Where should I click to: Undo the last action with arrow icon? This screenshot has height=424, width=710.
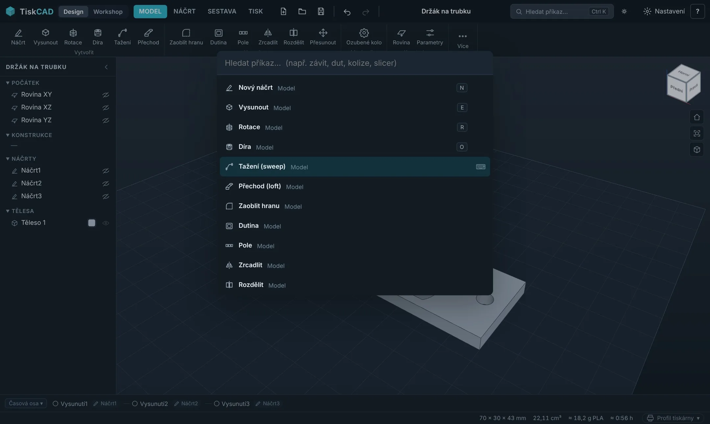(347, 12)
